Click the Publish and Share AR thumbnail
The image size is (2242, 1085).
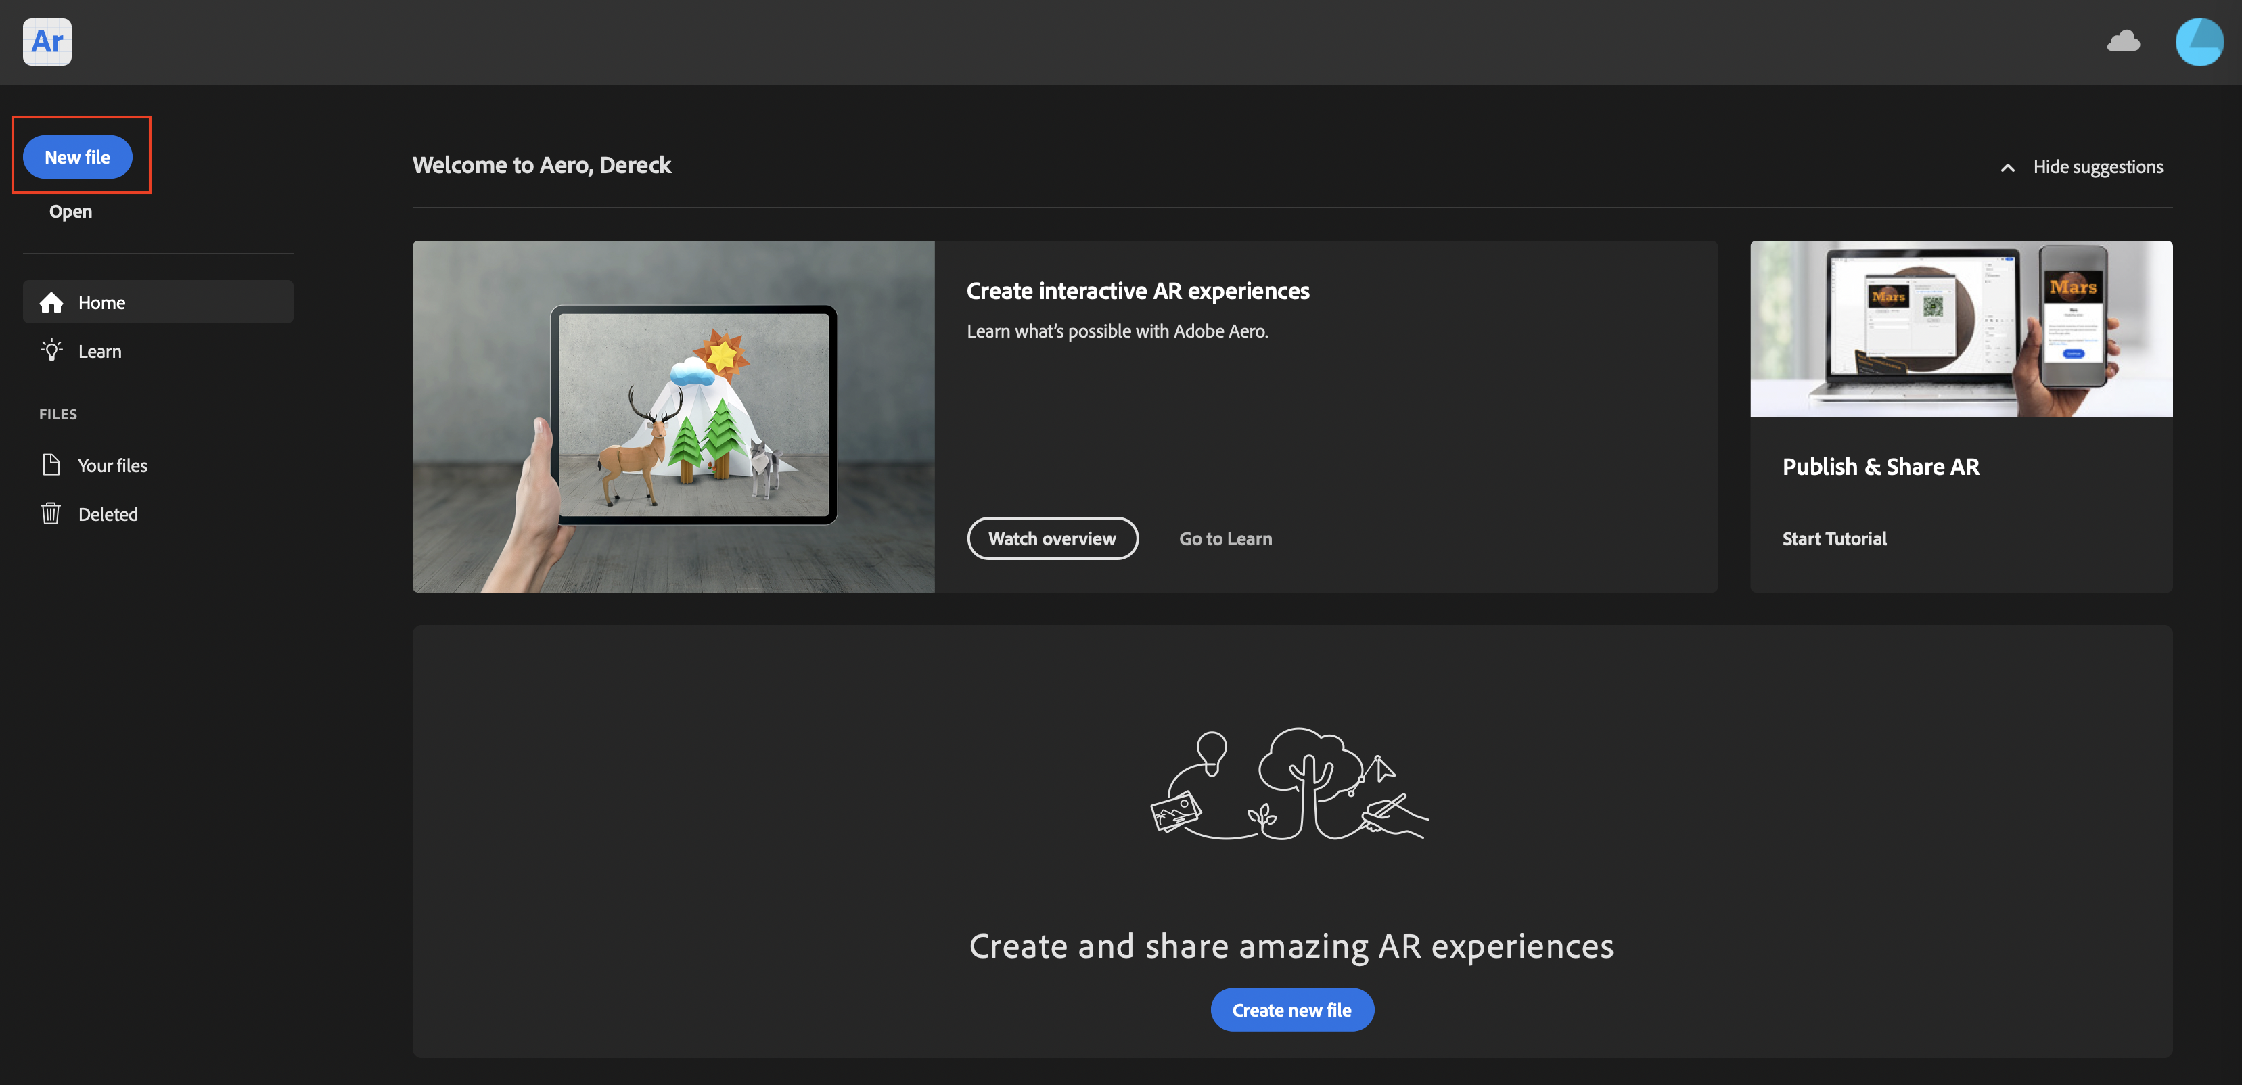[1961, 327]
